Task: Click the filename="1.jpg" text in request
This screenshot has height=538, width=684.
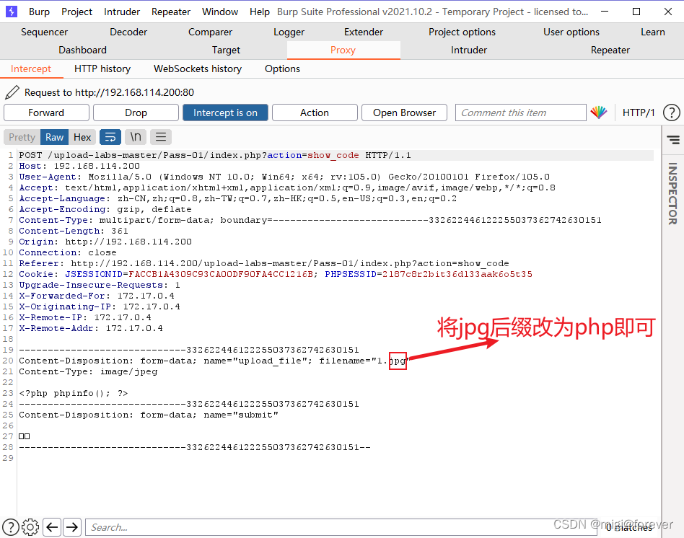Action: [364, 361]
